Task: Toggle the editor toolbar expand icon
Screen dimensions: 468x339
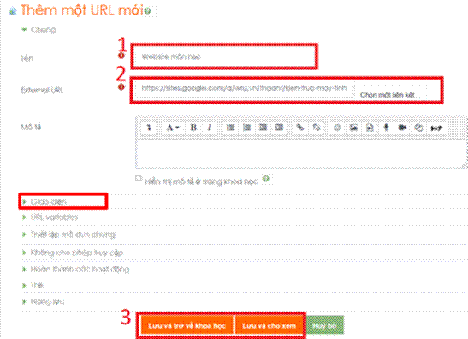Action: point(149,128)
